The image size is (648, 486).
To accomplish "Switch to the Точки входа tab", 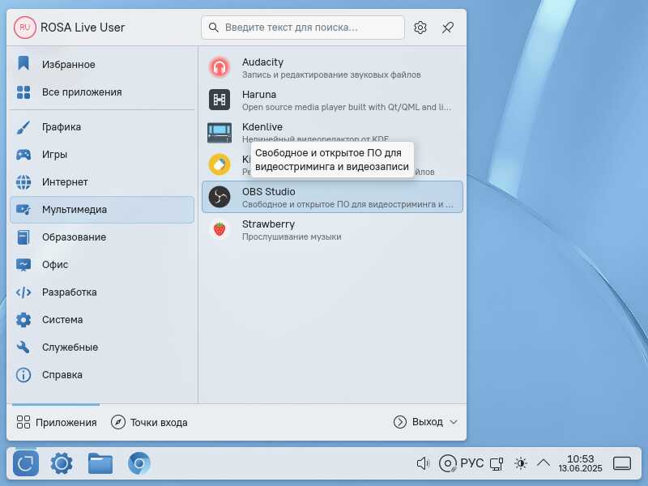I will click(149, 422).
